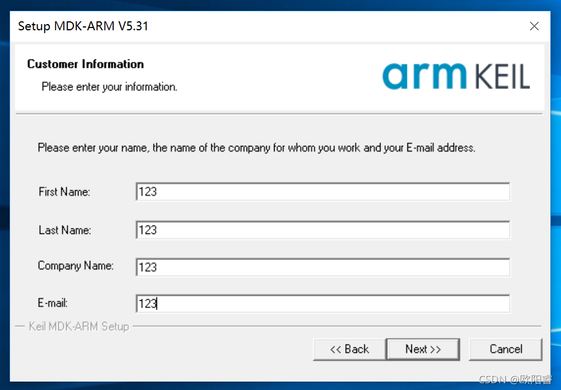561x390 pixels.
Task: Click the Keil MDK-ARM Setup caption
Action: (x=78, y=327)
